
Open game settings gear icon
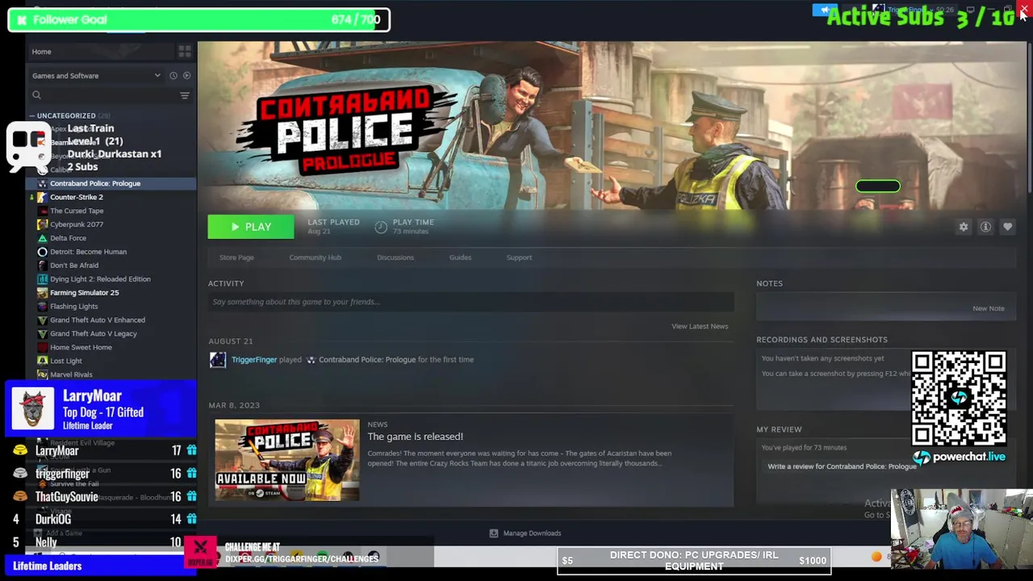coord(964,227)
